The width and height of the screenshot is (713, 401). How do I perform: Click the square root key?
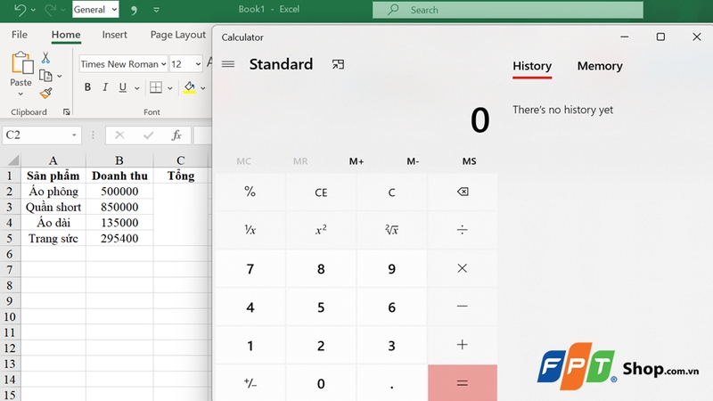click(x=391, y=230)
